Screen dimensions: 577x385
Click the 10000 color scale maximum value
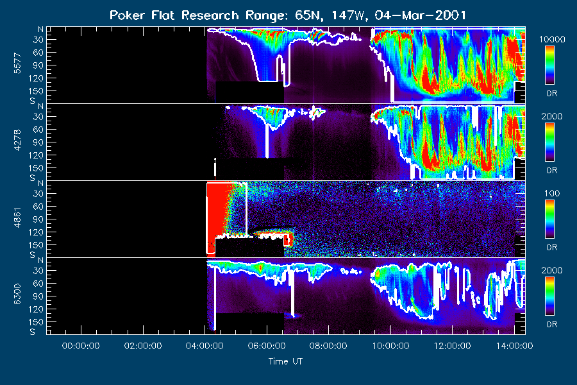point(551,40)
